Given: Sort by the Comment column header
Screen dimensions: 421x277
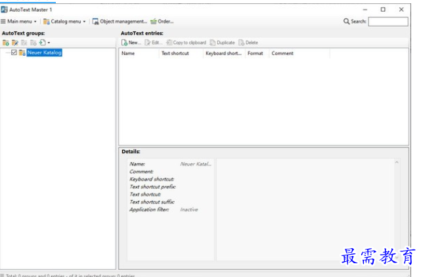Looking at the screenshot, I should tap(299, 53).
